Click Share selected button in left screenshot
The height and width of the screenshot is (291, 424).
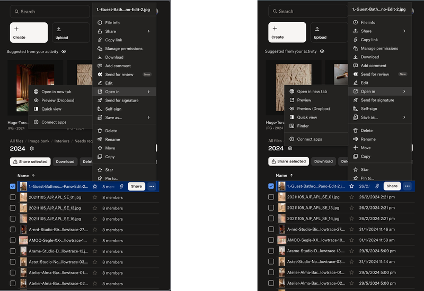(30, 162)
